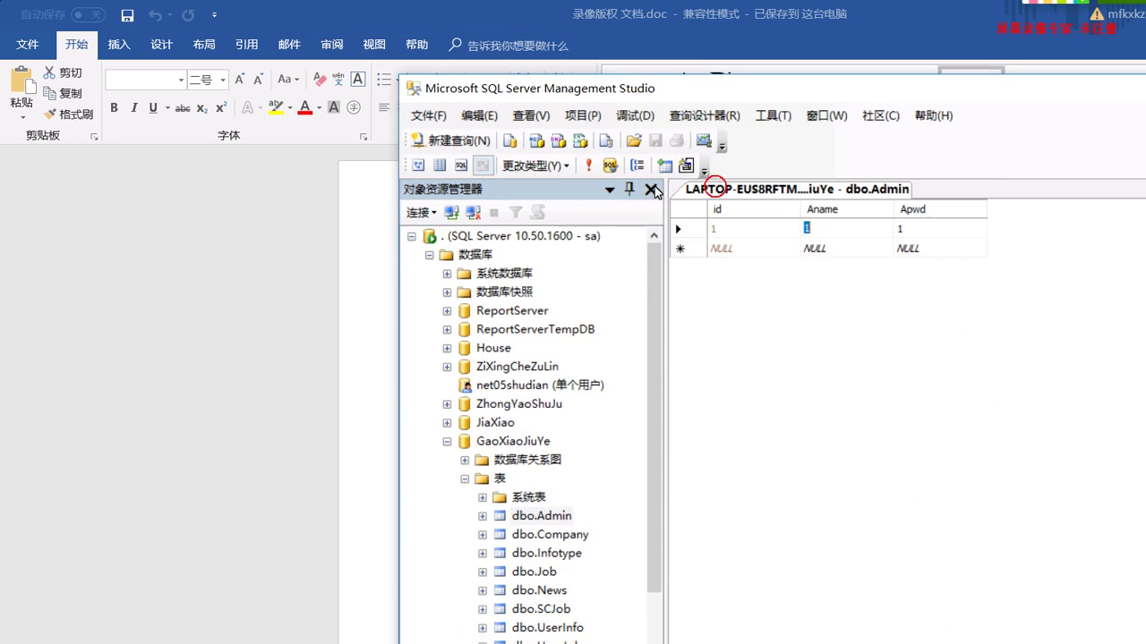Screen dimensions: 1146x644
Task: Toggle Strikethrough (abc) in Word ribbon
Action: point(183,107)
